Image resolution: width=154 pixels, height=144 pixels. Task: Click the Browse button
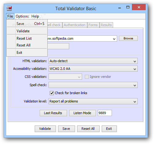[128, 38]
